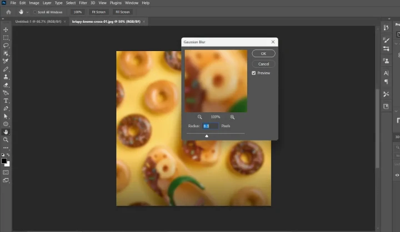Select the Eyedropper tool
This screenshot has height=232, width=400.
pos(6,61)
